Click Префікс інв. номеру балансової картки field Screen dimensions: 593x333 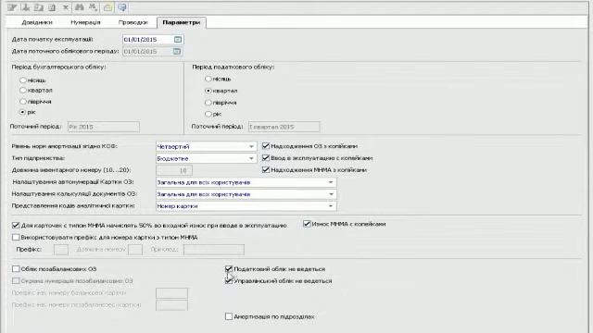[x=171, y=293]
